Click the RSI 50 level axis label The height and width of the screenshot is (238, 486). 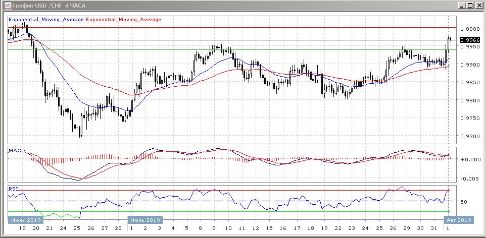point(464,202)
